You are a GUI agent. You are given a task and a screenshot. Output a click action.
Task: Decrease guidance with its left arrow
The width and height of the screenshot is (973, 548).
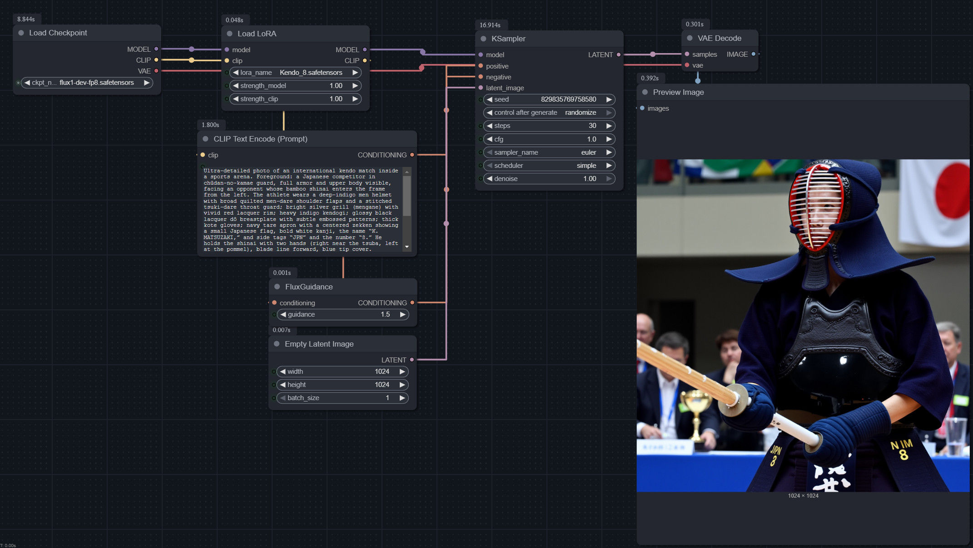[x=283, y=314]
